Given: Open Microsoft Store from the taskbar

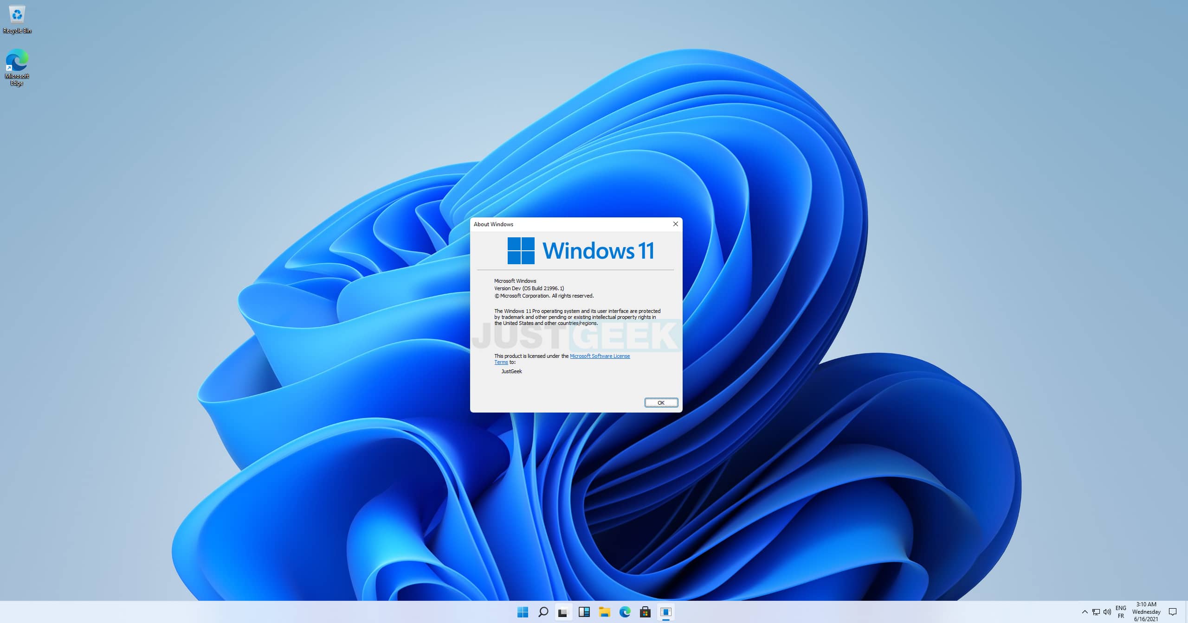Looking at the screenshot, I should click(x=645, y=612).
